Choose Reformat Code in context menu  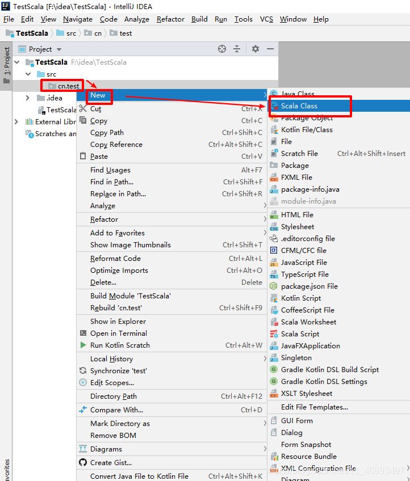coord(172,258)
